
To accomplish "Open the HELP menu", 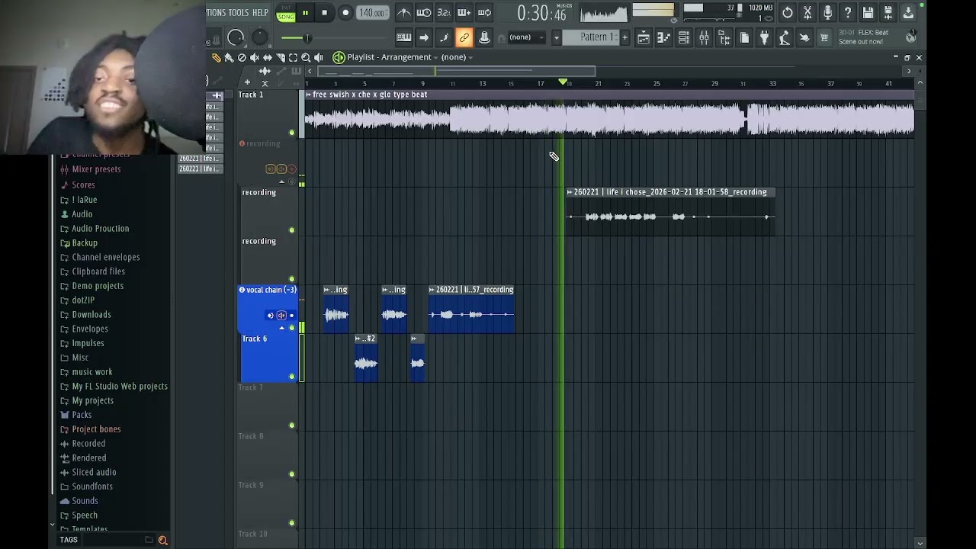I will [x=260, y=12].
